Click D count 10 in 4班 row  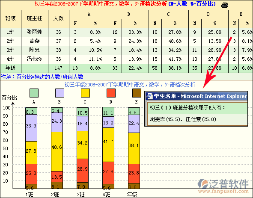point(195,59)
